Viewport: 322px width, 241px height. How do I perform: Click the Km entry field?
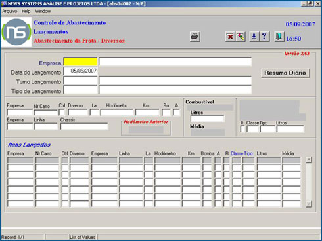point(147,113)
